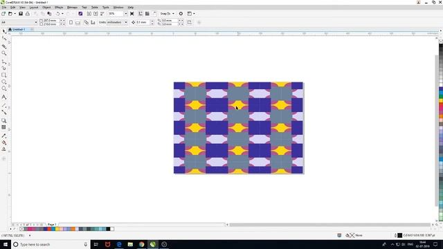This screenshot has width=443, height=249.
Task: Select the Zoom tool in toolbox
Action: (x=4, y=53)
